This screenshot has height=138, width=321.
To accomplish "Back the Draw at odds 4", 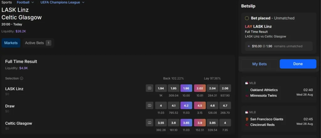I will tap(161, 106).
